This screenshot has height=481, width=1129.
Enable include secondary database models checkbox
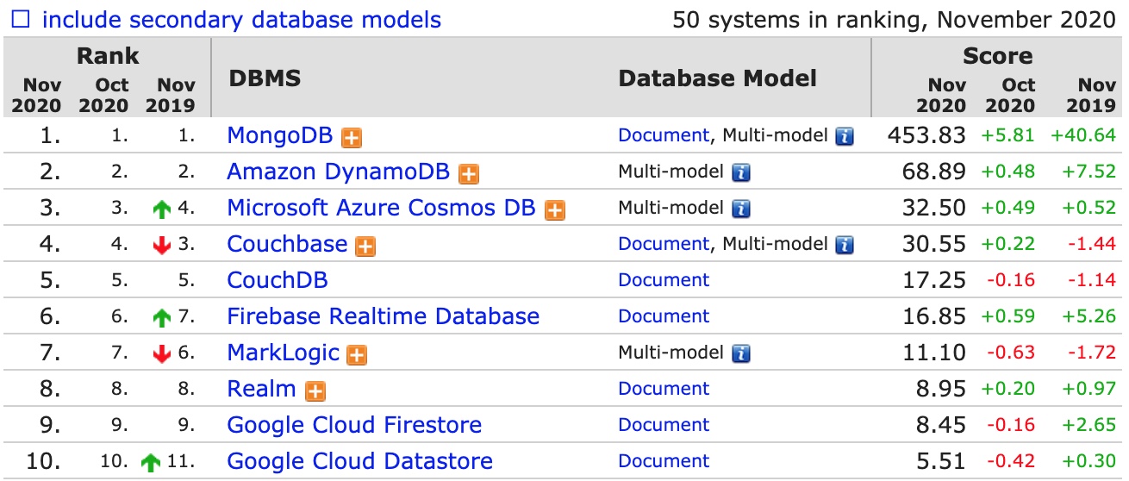click(20, 20)
